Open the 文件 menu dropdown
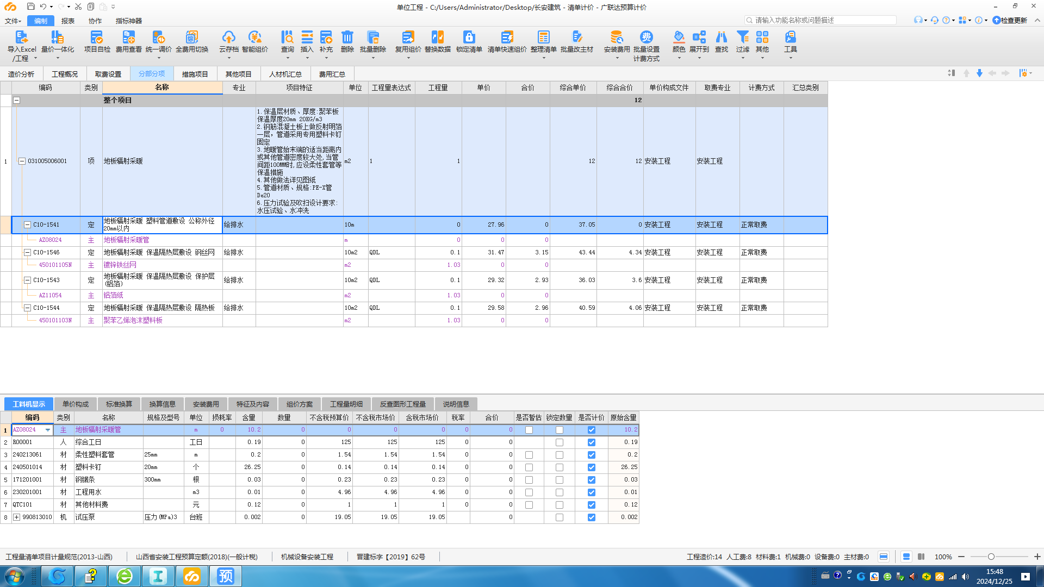Image resolution: width=1044 pixels, height=587 pixels. tap(13, 21)
